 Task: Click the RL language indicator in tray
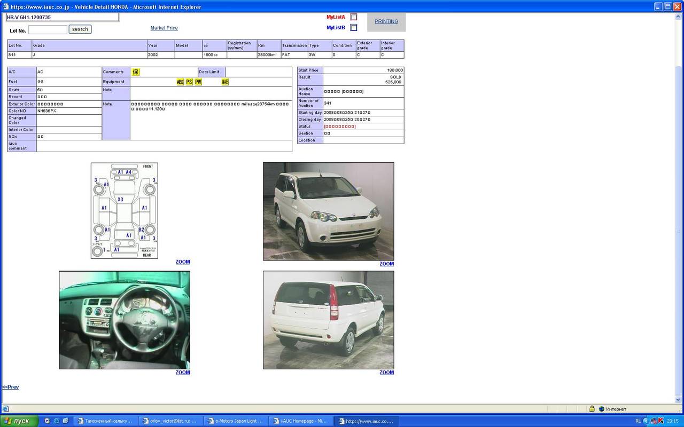(638, 421)
